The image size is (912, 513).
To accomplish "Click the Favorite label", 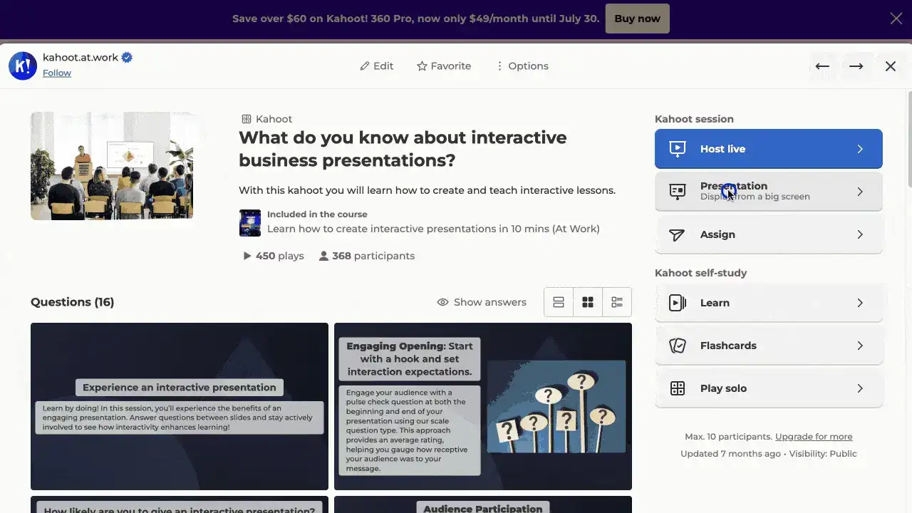I will tap(451, 66).
